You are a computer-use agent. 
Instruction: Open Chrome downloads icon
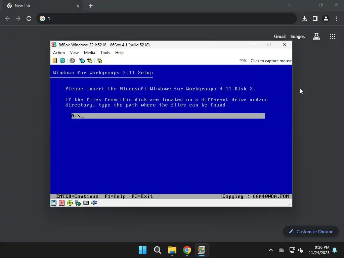(x=304, y=18)
